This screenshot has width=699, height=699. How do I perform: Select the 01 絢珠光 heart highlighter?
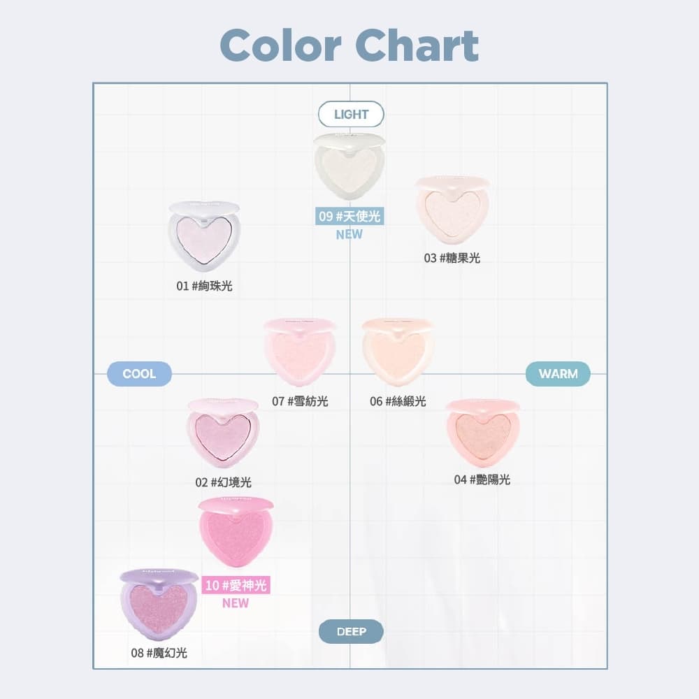(204, 236)
